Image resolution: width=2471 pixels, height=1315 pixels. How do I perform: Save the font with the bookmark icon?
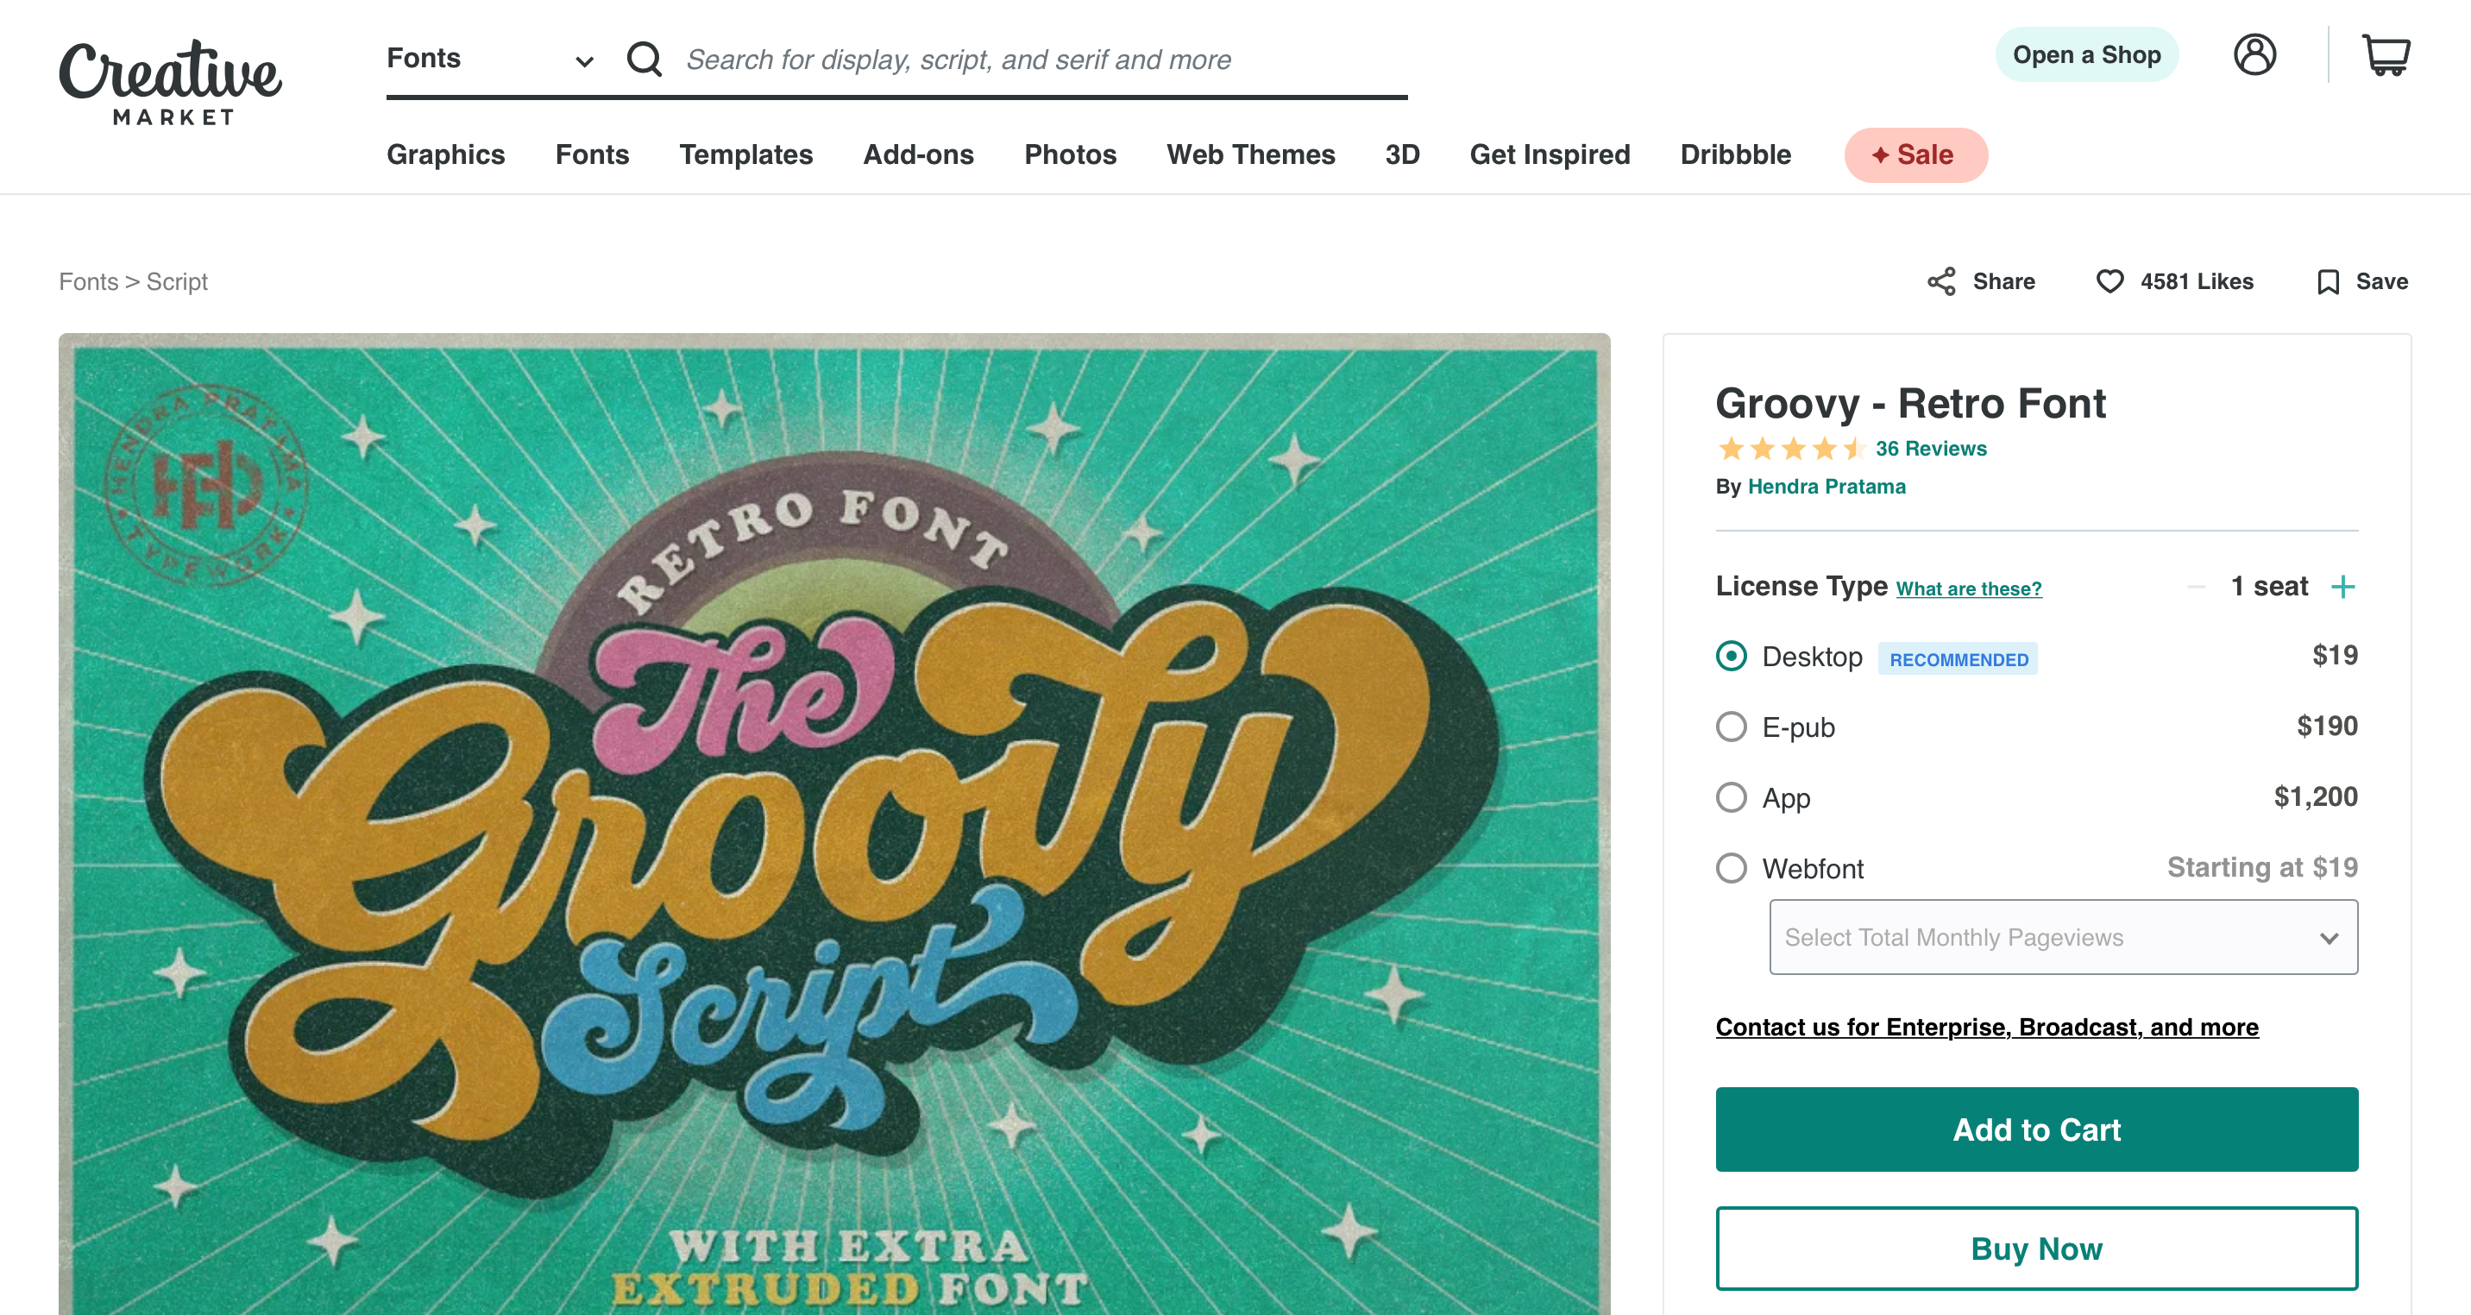pyautogui.click(x=2330, y=281)
